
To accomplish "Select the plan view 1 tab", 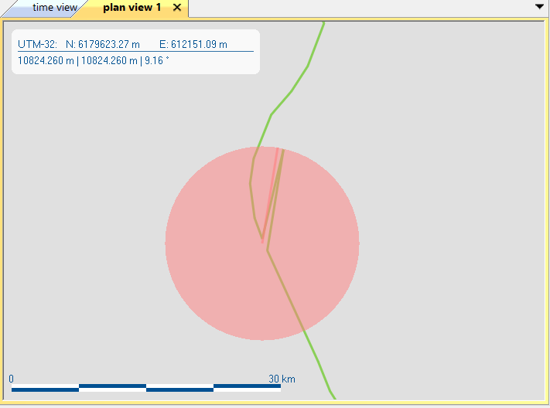I will (x=132, y=8).
